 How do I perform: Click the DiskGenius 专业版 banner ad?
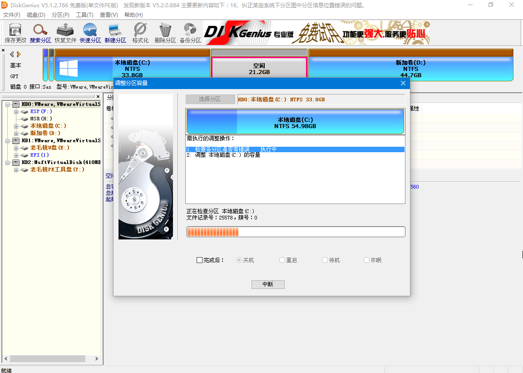316,33
